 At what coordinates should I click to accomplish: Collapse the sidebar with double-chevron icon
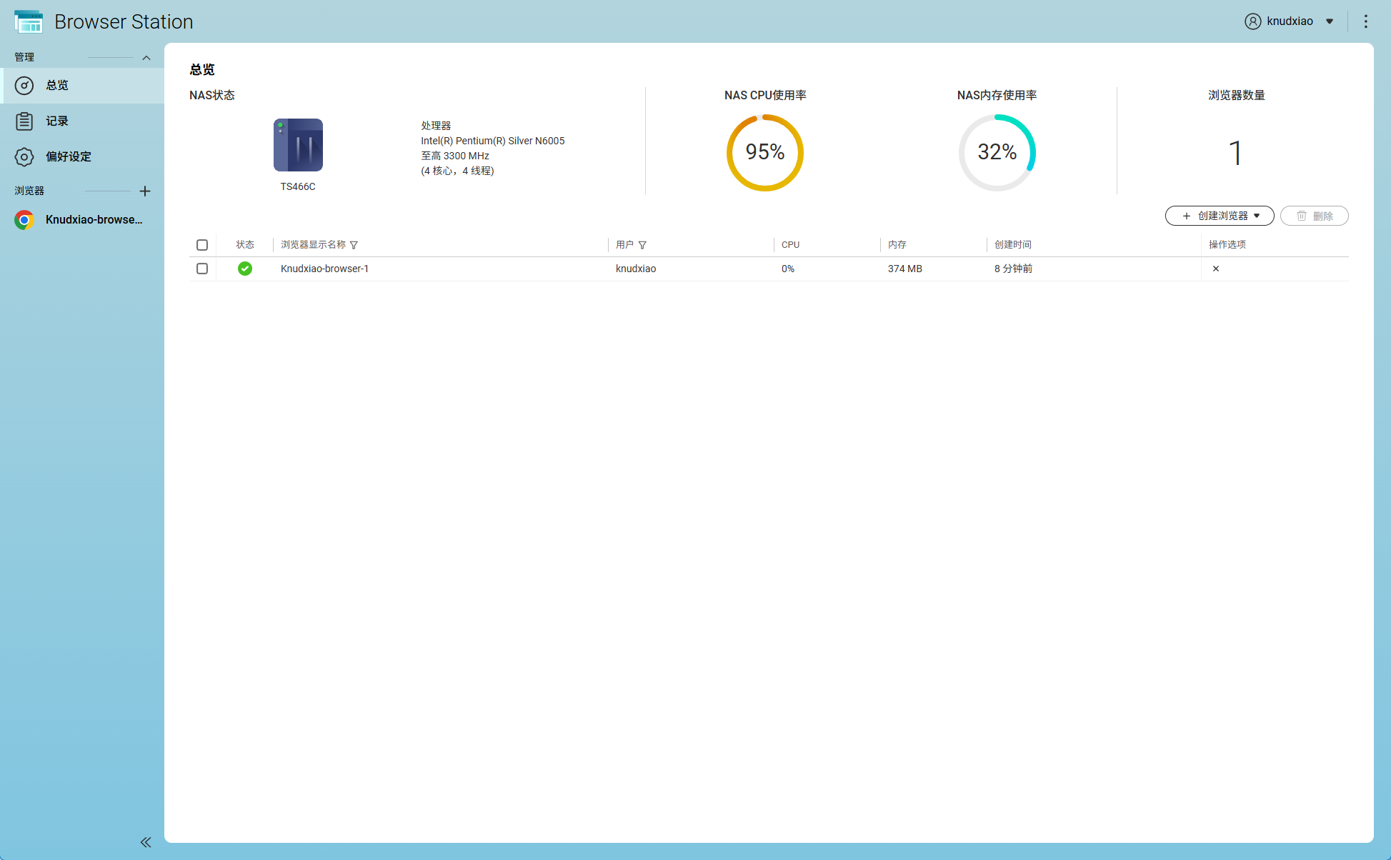pos(146,842)
